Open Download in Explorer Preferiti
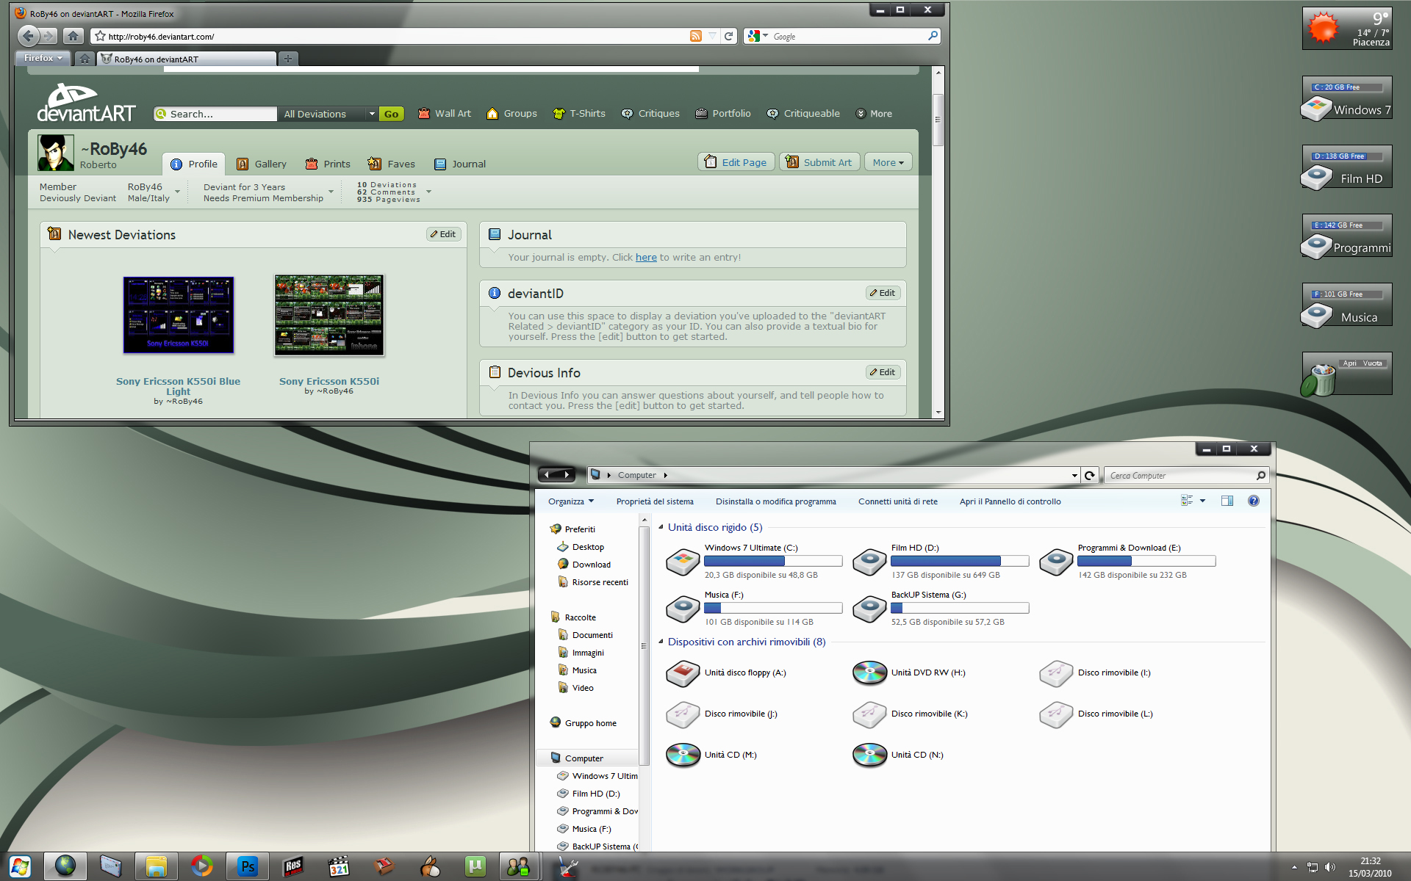Screen dimensions: 1411x881 coord(584,565)
